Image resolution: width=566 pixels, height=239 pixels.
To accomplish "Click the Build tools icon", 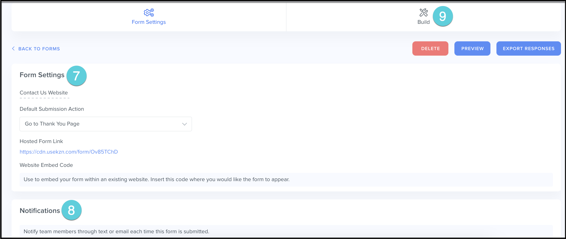I will (x=423, y=13).
